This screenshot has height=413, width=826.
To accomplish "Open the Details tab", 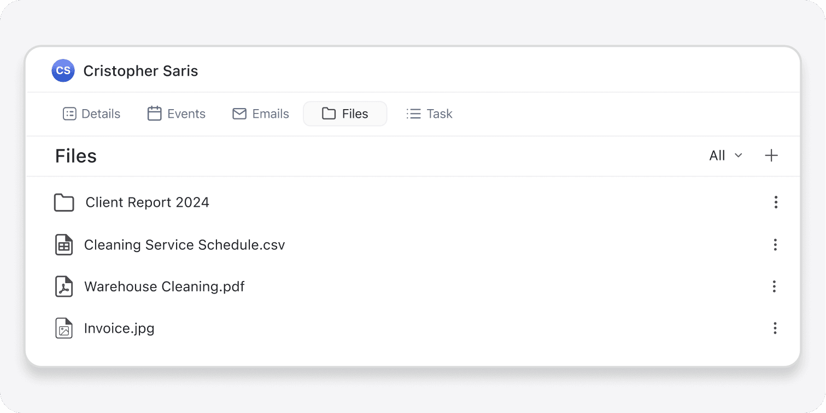I will point(92,114).
